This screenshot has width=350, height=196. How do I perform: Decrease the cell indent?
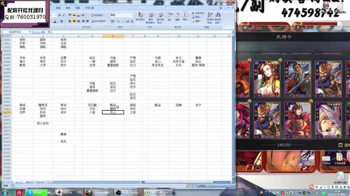83,21
